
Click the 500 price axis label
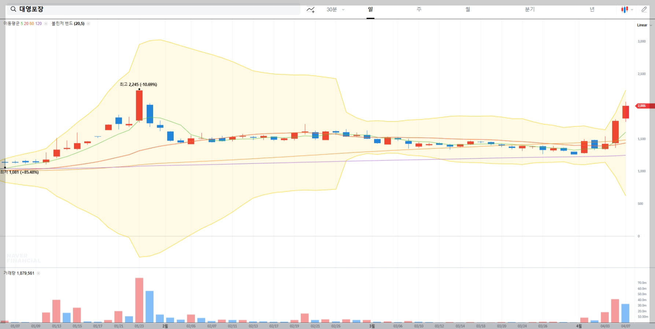click(640, 204)
